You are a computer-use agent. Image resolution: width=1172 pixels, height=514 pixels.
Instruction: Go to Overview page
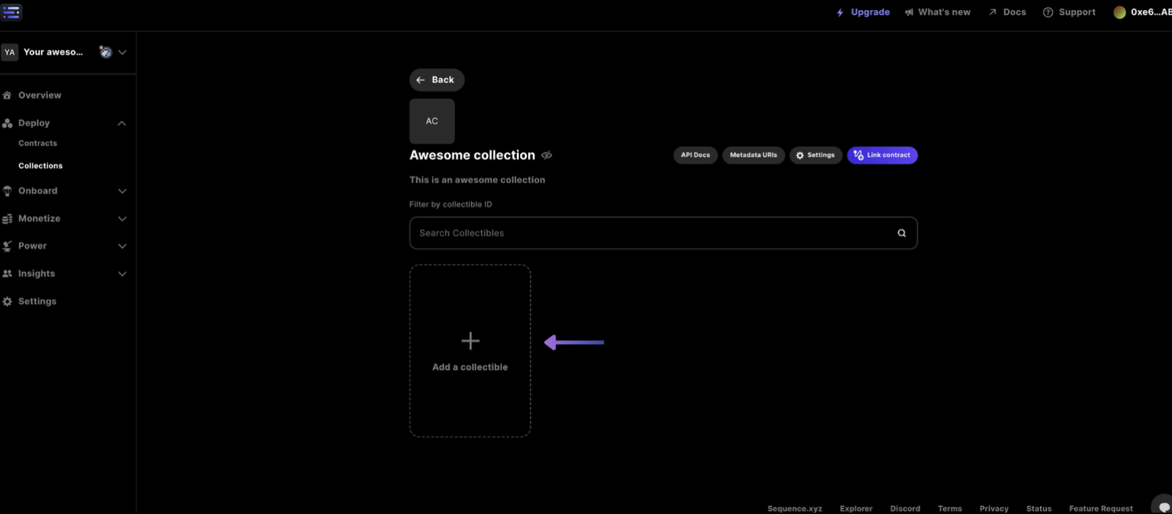(x=40, y=95)
